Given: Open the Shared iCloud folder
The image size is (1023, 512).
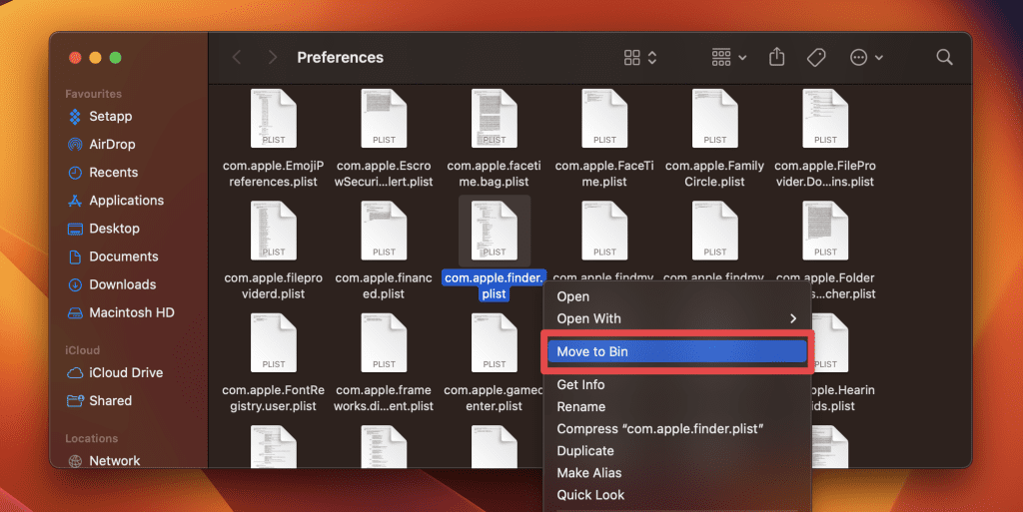Looking at the screenshot, I should 99,401.
